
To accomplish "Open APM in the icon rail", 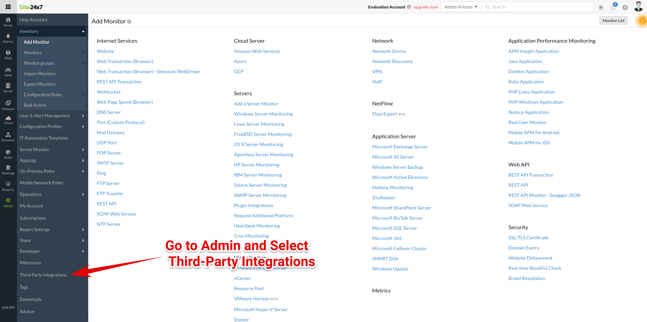I will point(8,72).
